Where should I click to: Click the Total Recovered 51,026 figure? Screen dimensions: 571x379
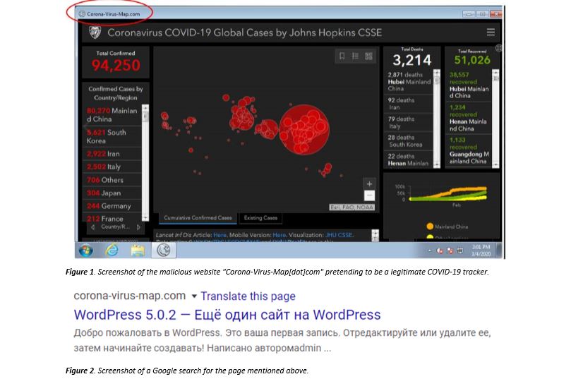point(472,60)
